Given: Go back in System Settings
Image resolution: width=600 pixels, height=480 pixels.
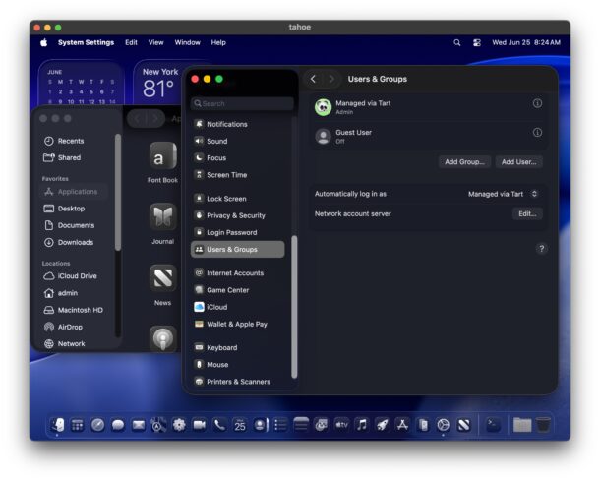Looking at the screenshot, I should coord(313,79).
